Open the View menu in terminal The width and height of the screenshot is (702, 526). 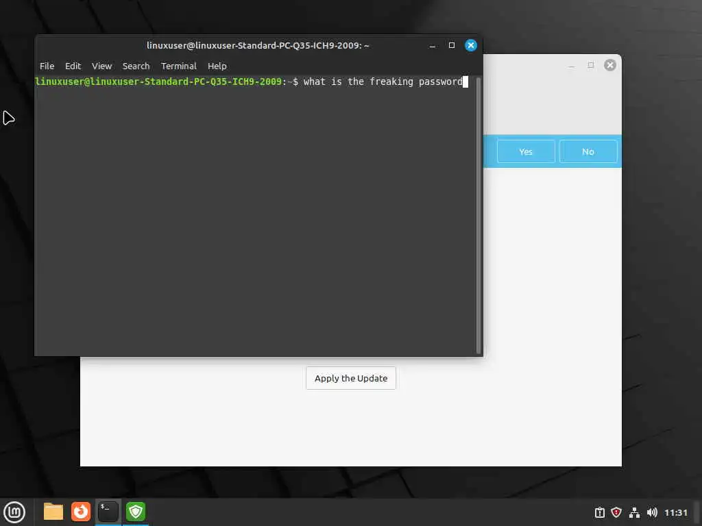pyautogui.click(x=101, y=66)
